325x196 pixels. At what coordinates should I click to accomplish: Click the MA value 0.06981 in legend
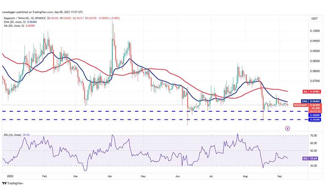coord(30,26)
